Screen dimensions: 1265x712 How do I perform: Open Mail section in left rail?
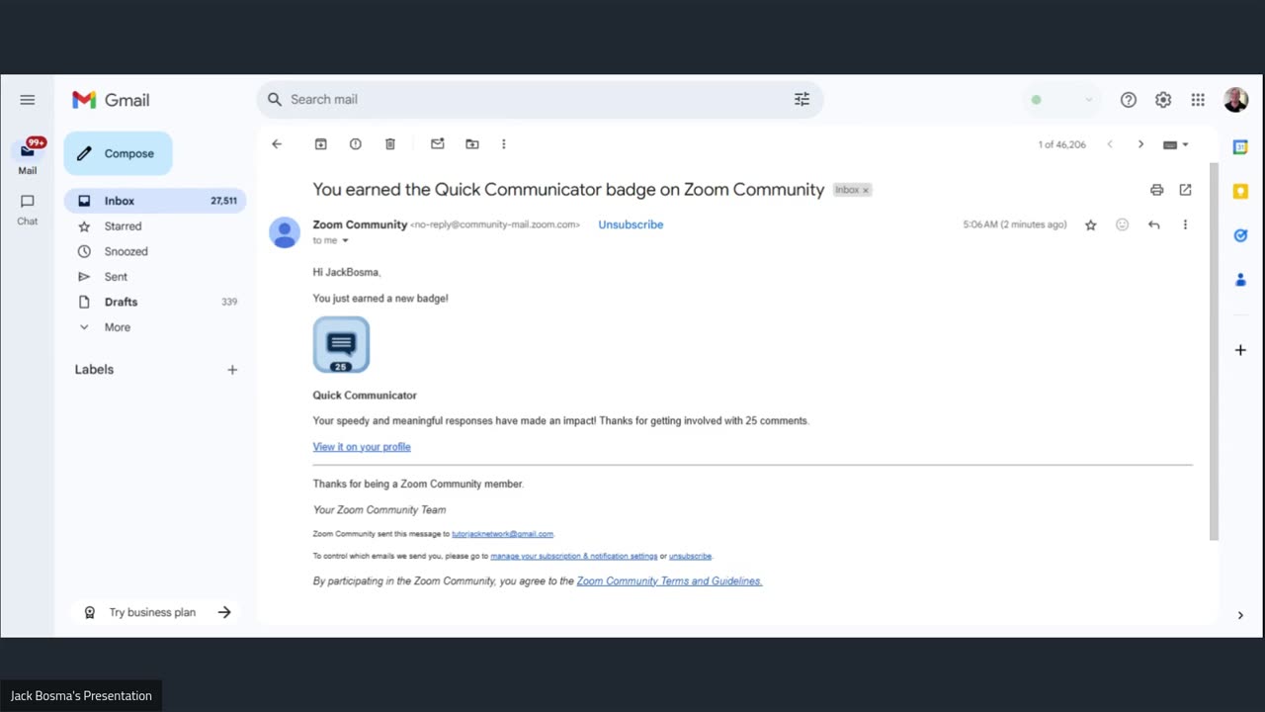pyautogui.click(x=28, y=157)
